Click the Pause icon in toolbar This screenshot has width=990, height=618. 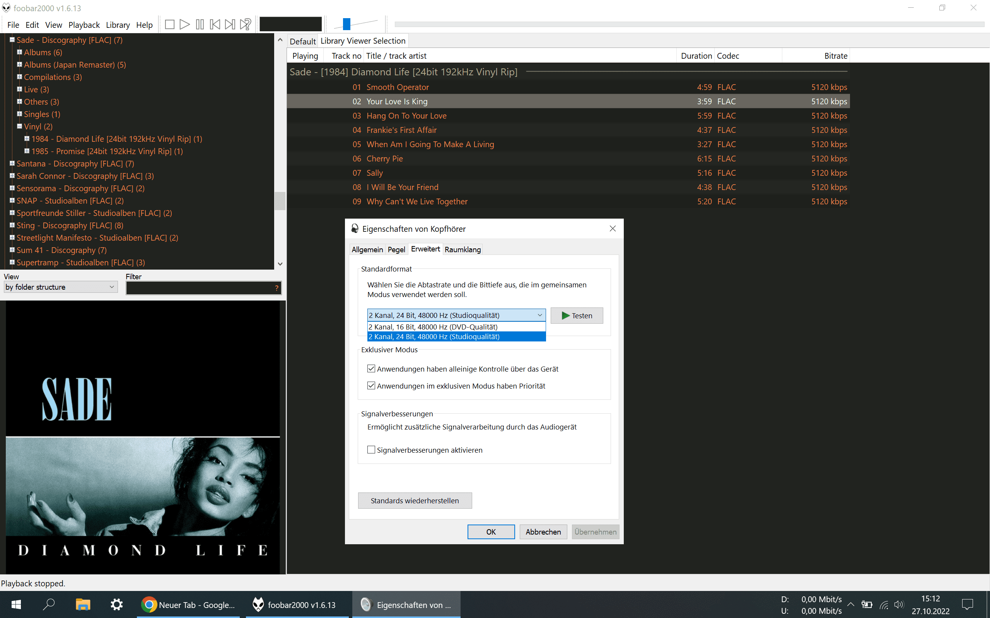tap(200, 24)
